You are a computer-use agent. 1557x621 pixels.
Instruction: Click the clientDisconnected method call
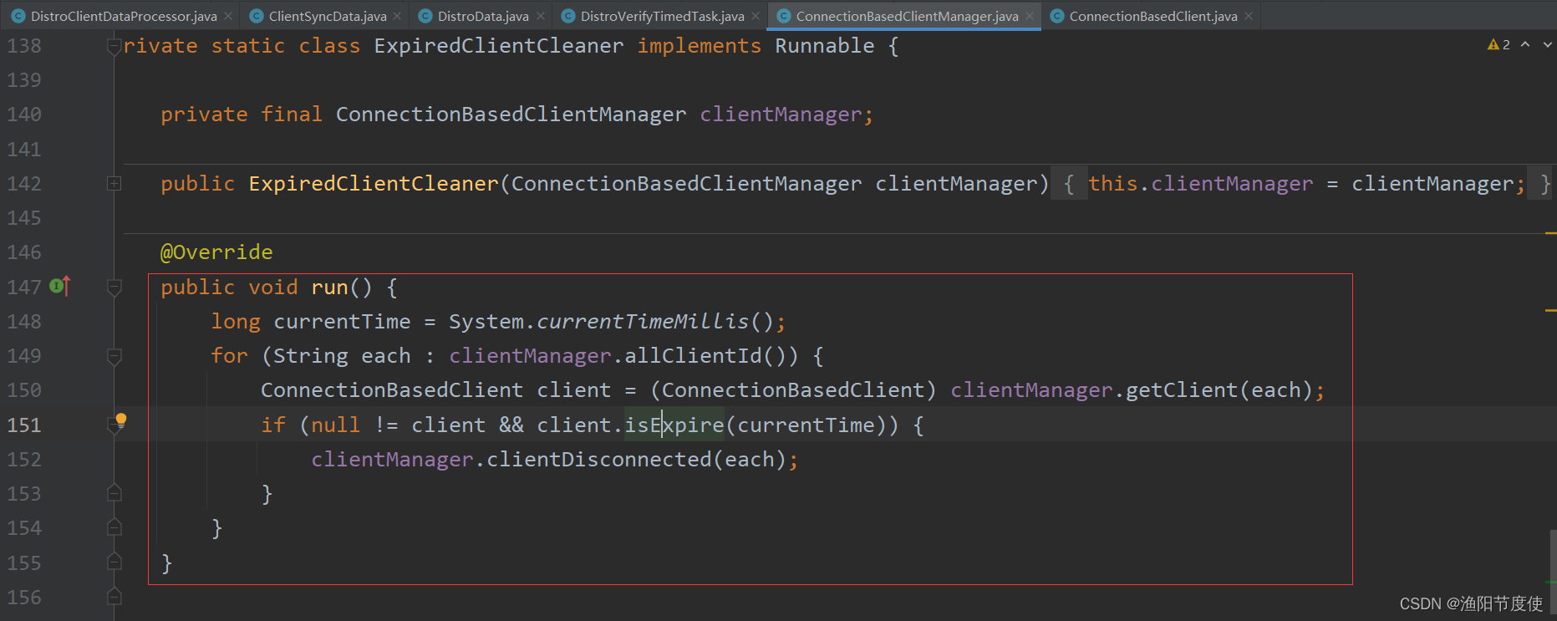click(x=599, y=459)
